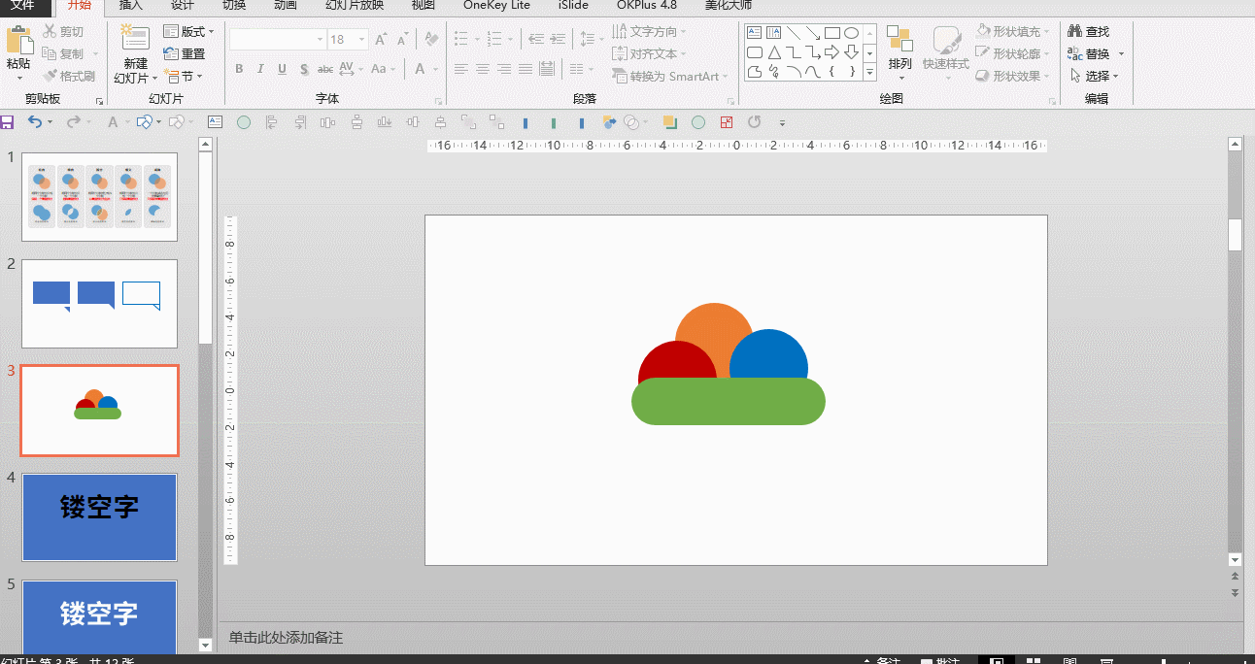The height and width of the screenshot is (664, 1255).
Task: Click the Replace icon in editing group
Action: [x=1074, y=54]
